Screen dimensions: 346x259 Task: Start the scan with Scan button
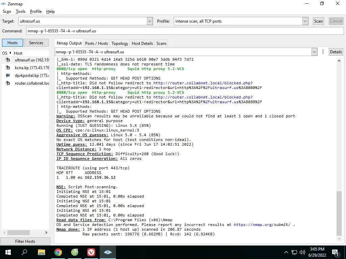(318, 21)
